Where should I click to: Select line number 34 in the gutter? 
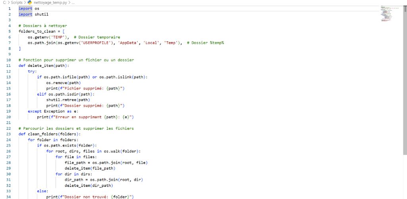(9, 197)
